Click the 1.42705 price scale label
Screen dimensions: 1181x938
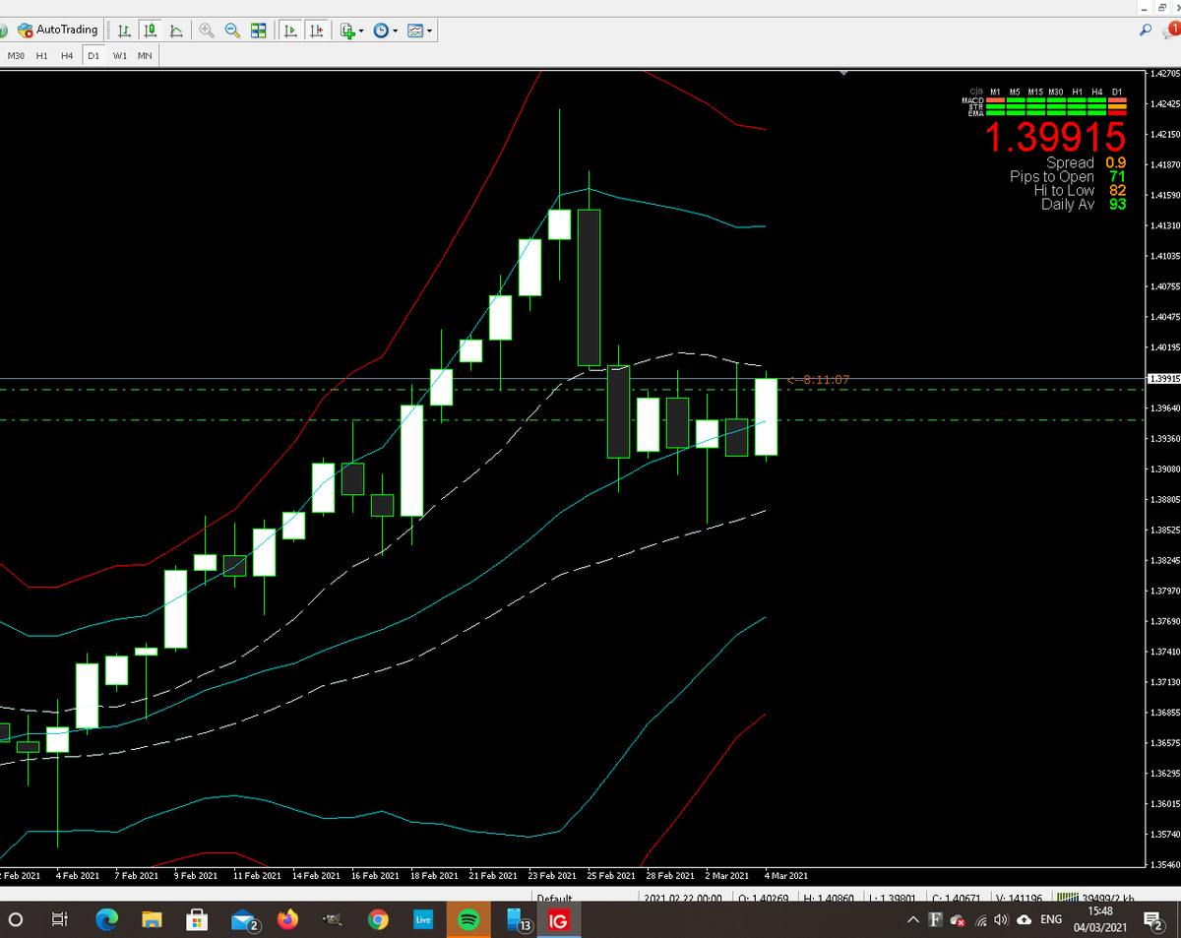tap(1165, 73)
